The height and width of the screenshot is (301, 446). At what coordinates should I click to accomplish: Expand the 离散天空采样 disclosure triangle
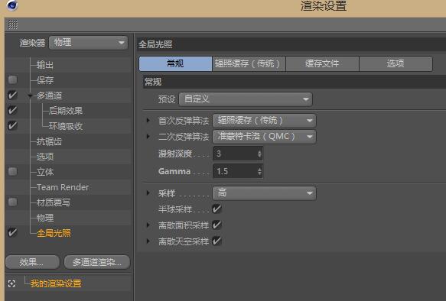[148, 241]
